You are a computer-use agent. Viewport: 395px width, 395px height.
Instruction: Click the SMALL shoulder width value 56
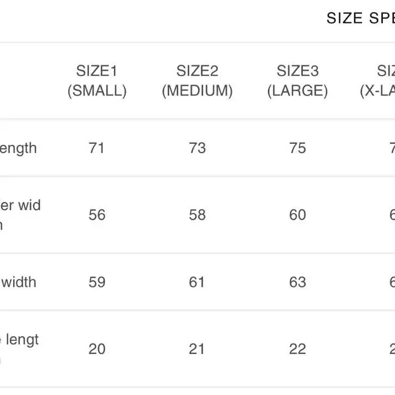[97, 215]
